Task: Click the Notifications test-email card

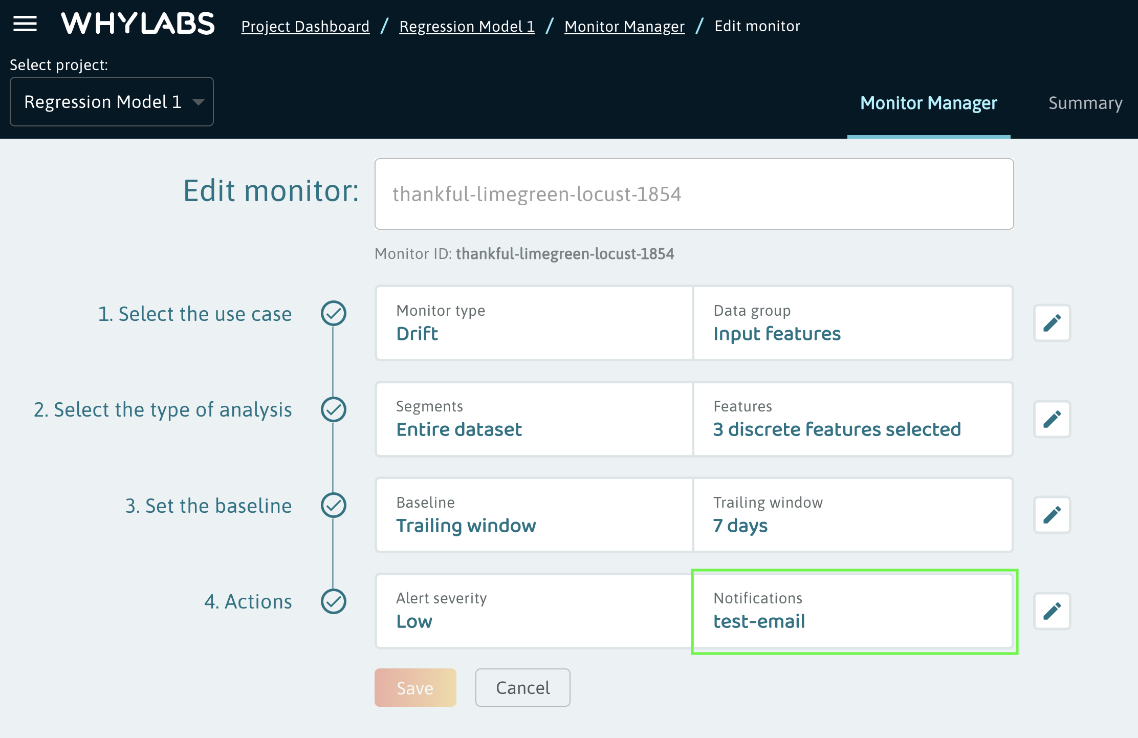Action: 854,611
